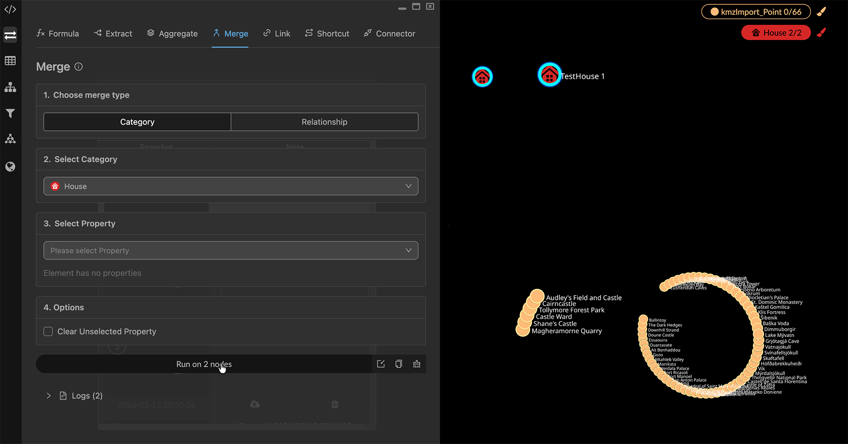Select Category merge type

click(137, 122)
